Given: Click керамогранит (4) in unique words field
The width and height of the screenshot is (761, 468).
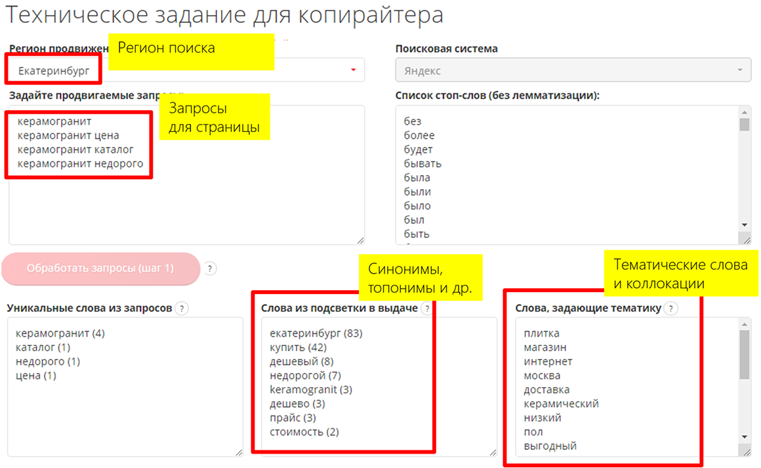Looking at the screenshot, I should click(60, 333).
